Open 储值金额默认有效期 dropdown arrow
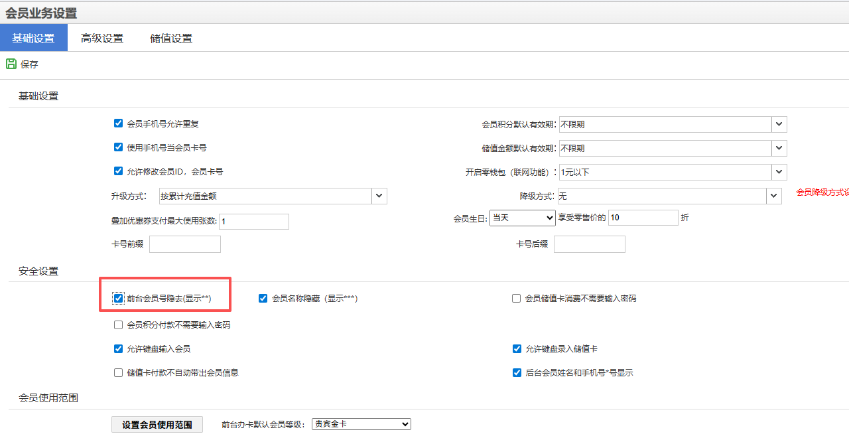Image resolution: width=849 pixels, height=442 pixels. [779, 148]
